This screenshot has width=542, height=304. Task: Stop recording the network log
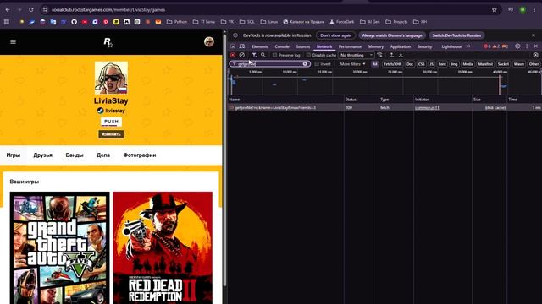pos(233,55)
